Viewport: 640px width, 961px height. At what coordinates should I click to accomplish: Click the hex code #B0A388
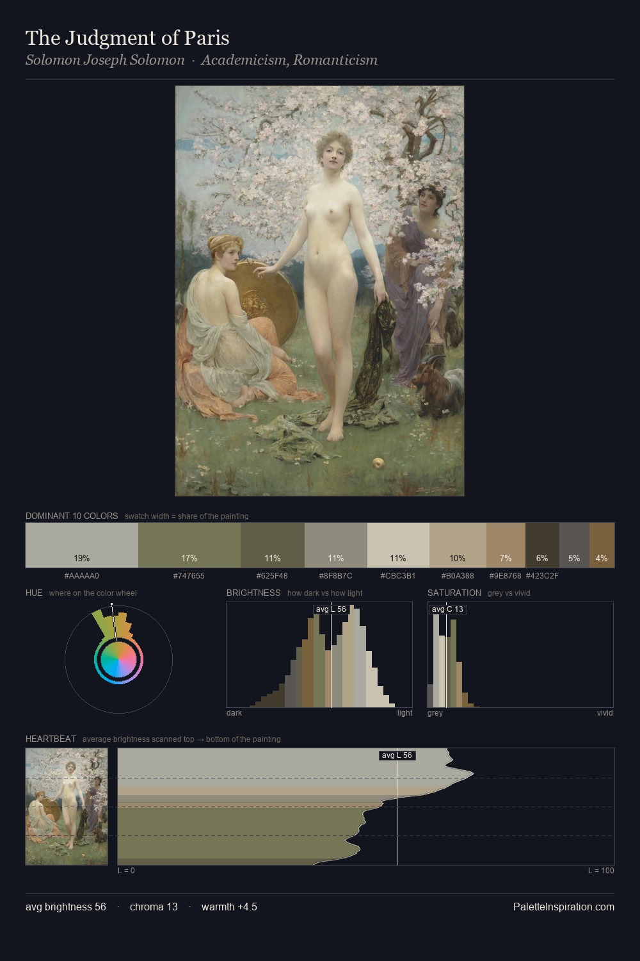pos(458,576)
